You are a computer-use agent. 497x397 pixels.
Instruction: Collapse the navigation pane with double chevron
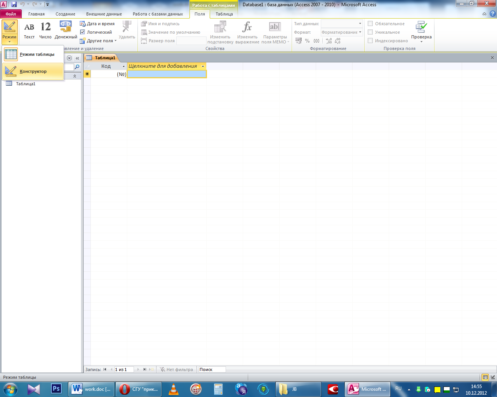77,58
